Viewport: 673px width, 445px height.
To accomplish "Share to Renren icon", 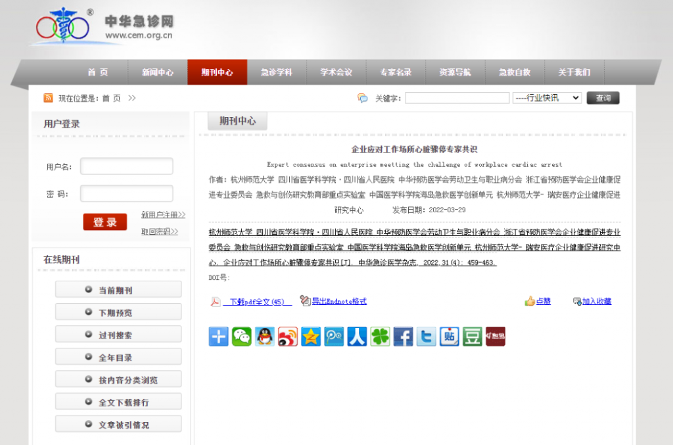I will pyautogui.click(x=357, y=337).
